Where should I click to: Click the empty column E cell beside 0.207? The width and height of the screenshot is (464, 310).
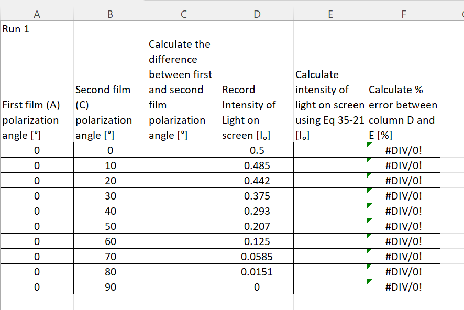point(330,226)
